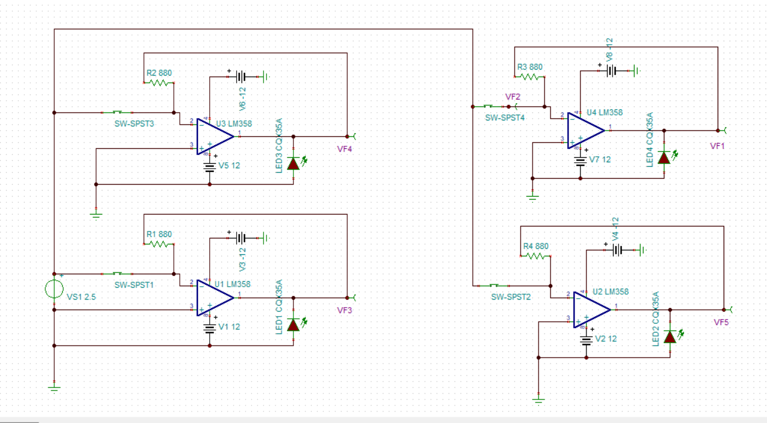Select resistor R1 880 zigzag symbol
This screenshot has height=423, width=767.
159,244
